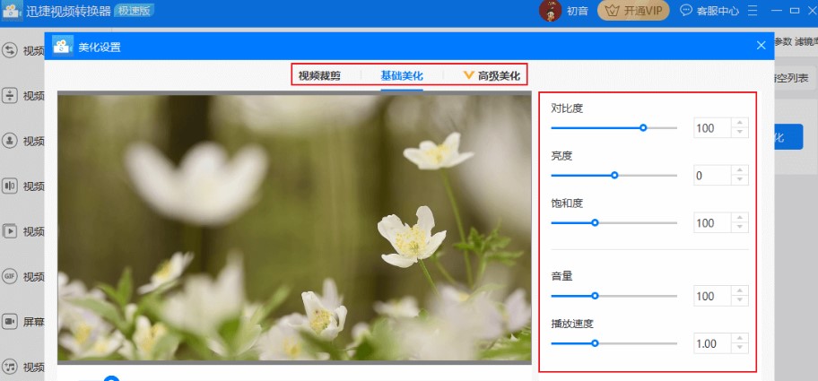This screenshot has height=381, width=818.
Task: Switch to the 高级美化 tab
Action: 492,75
